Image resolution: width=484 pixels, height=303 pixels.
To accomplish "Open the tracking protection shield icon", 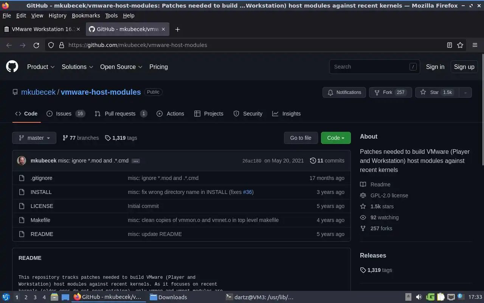I will pos(51,45).
